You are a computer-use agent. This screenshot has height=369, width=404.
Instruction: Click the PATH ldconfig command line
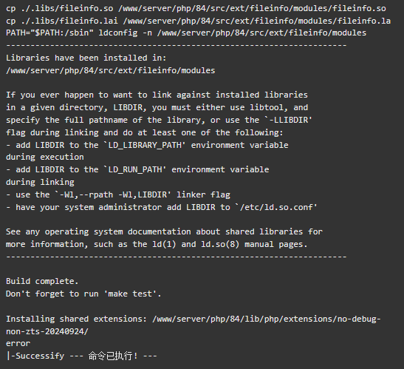(186, 33)
